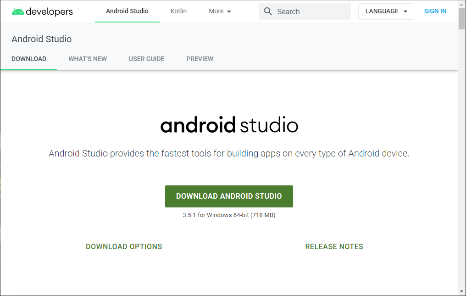Click the Android developers logo
This screenshot has width=466, height=296.
coord(42,11)
